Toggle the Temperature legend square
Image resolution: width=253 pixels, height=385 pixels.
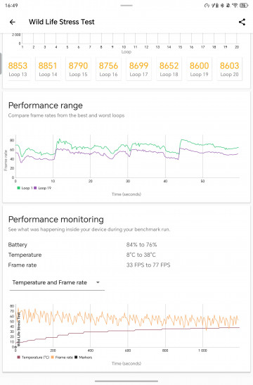pyautogui.click(x=18, y=358)
